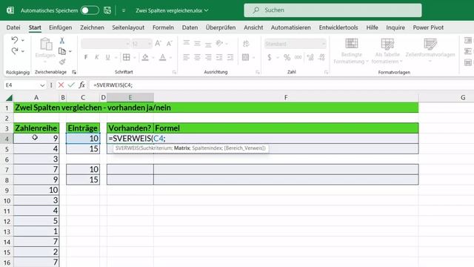The height and width of the screenshot is (267, 474).
Task: Click the text orientation icon
Action: pyautogui.click(x=219, y=44)
